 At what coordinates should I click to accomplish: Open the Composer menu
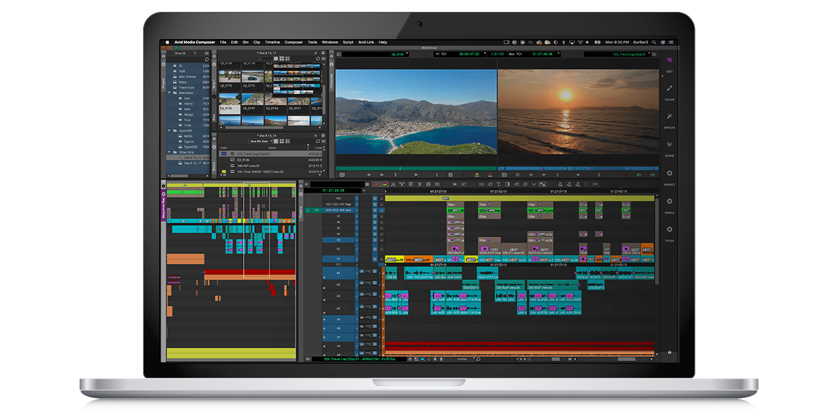(293, 42)
